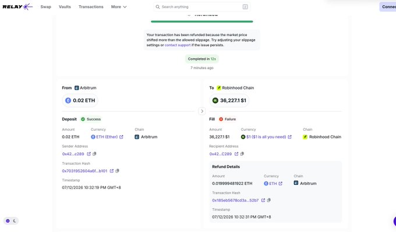396x232 pixels.
Task: Click the Completed in 12s badge
Action: point(202,59)
